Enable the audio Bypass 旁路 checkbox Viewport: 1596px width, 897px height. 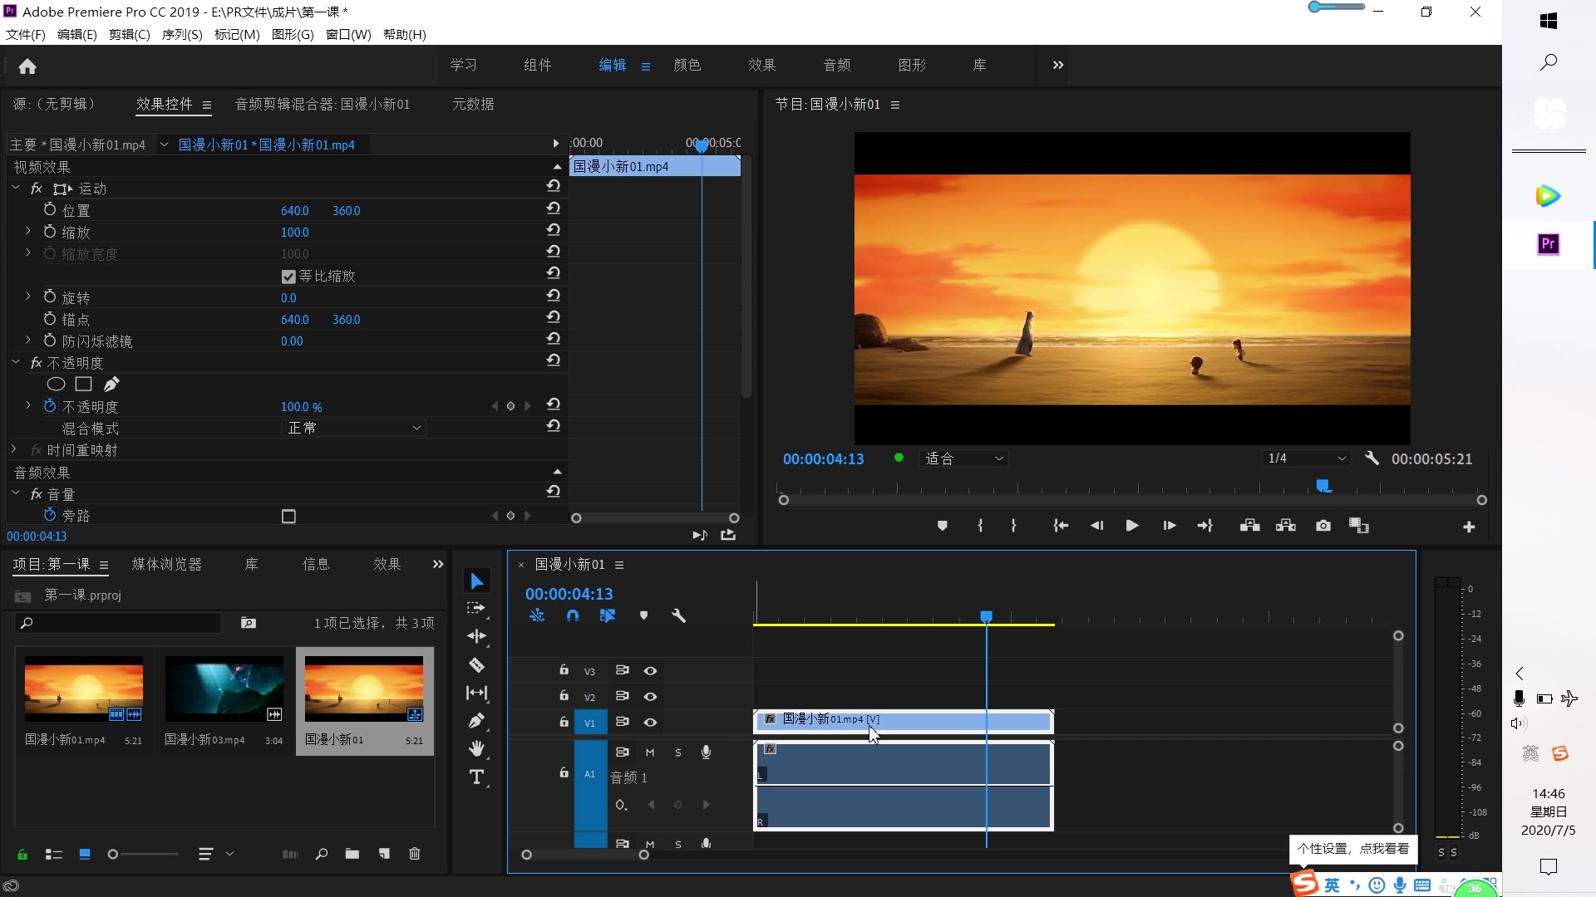tap(288, 517)
